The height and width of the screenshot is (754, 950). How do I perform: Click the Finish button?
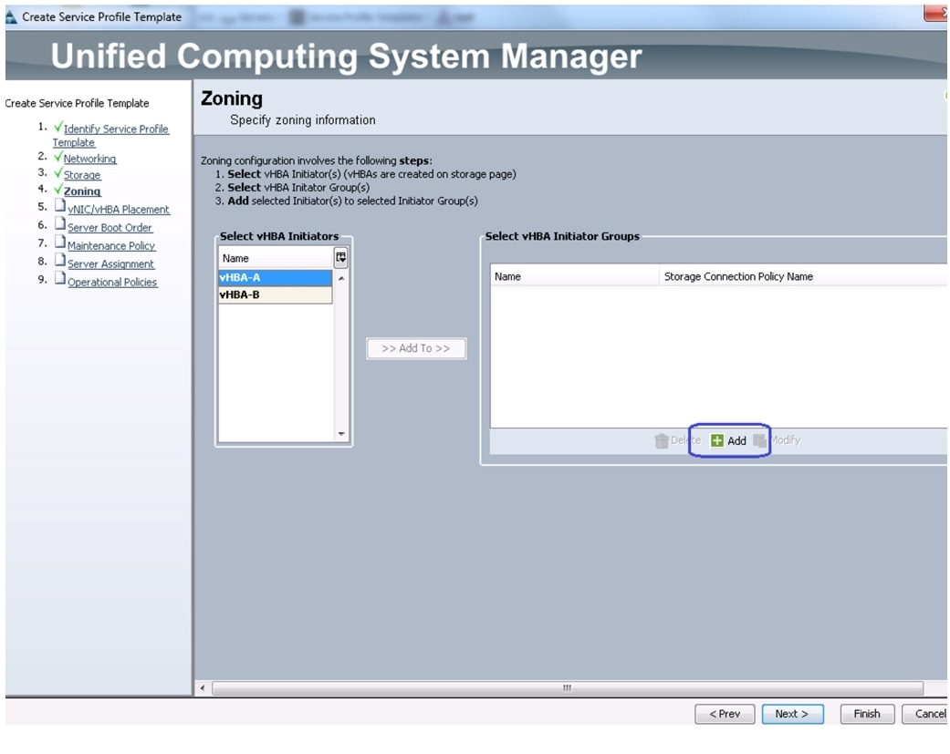click(867, 714)
